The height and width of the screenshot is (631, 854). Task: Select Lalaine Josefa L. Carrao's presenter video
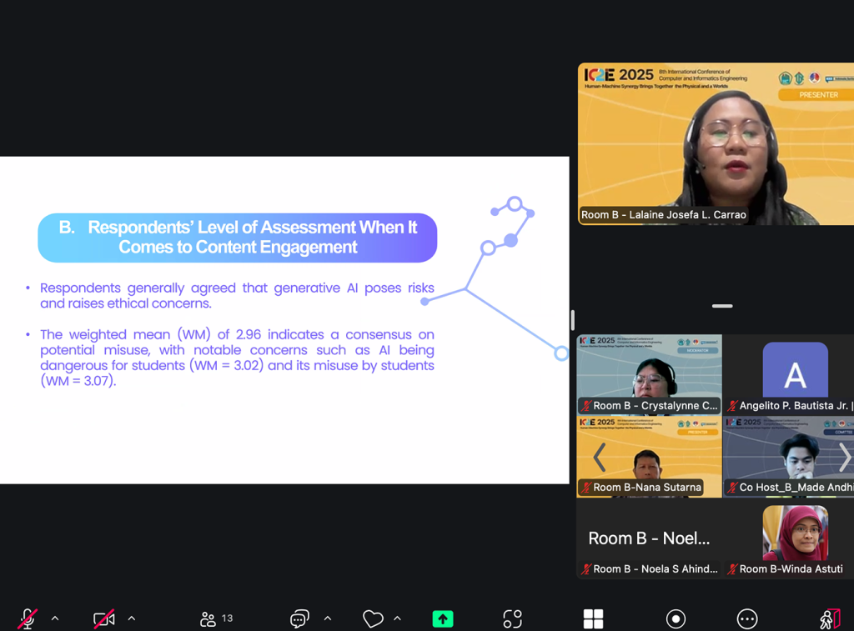715,143
